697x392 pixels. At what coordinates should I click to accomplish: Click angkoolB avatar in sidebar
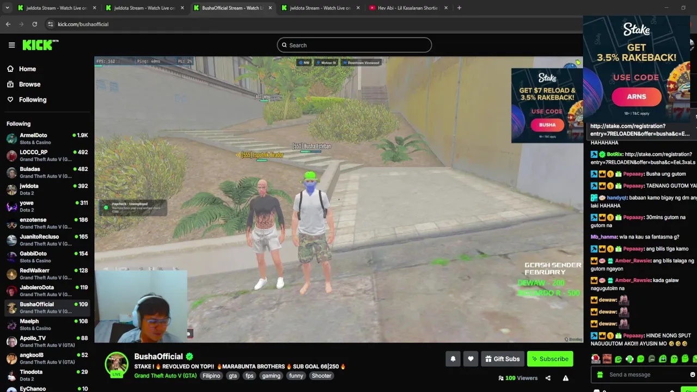[x=11, y=358]
